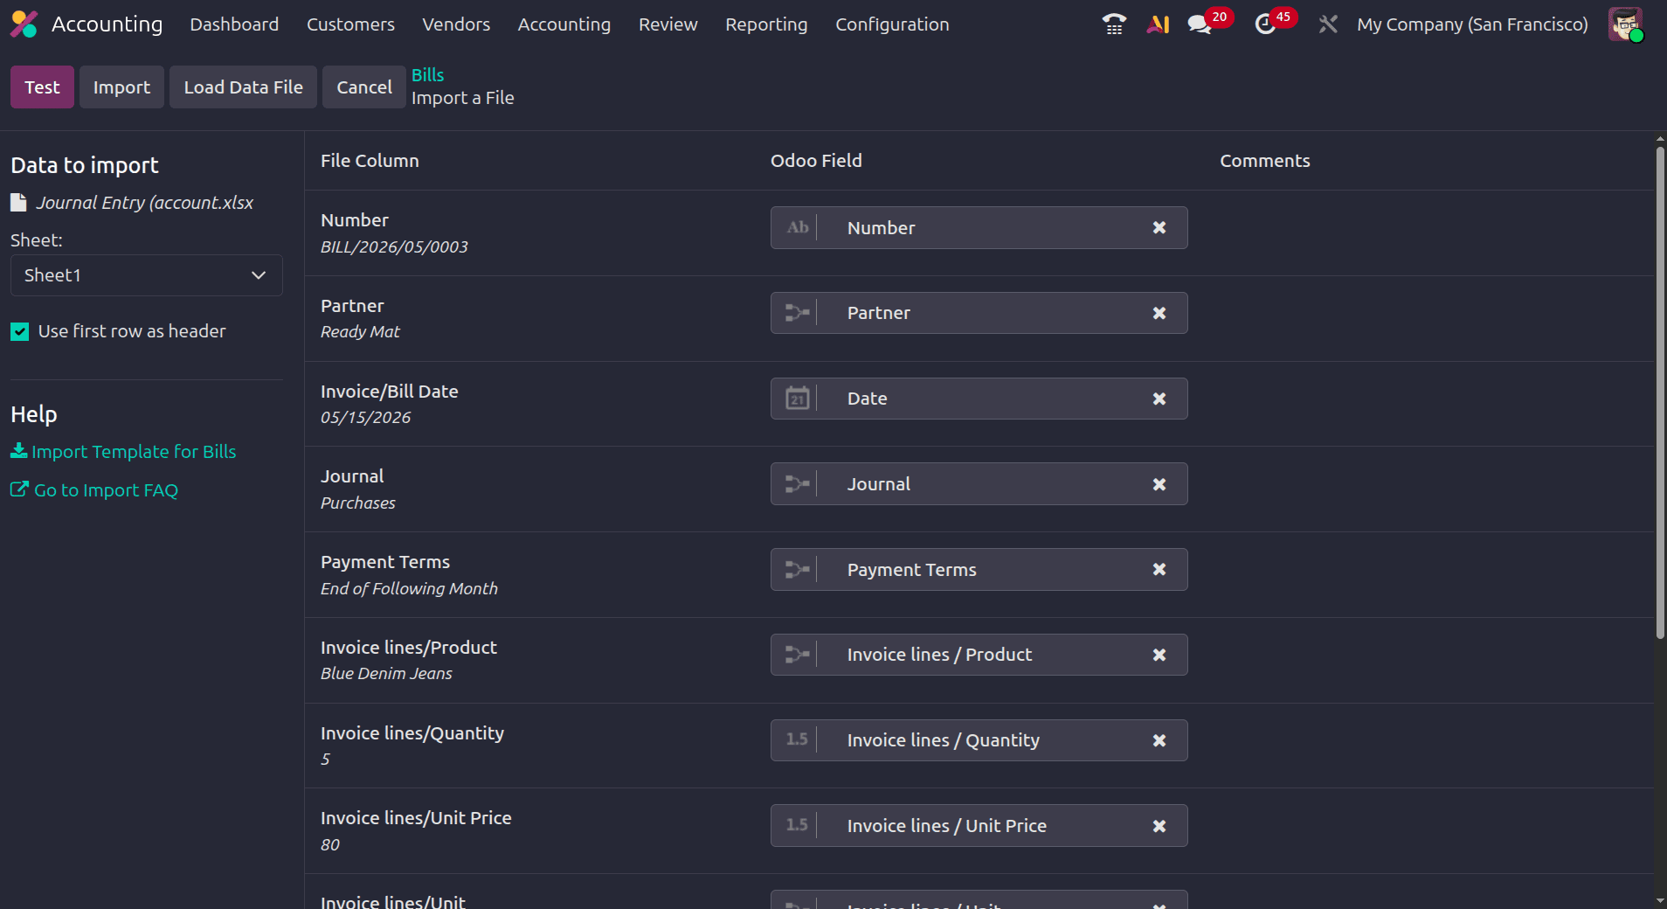Click the download icon for Import Template
The image size is (1667, 909).
click(18, 451)
